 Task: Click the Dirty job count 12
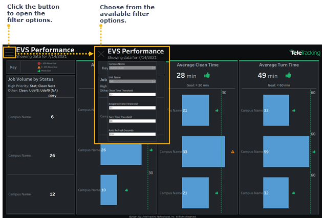[52, 194]
